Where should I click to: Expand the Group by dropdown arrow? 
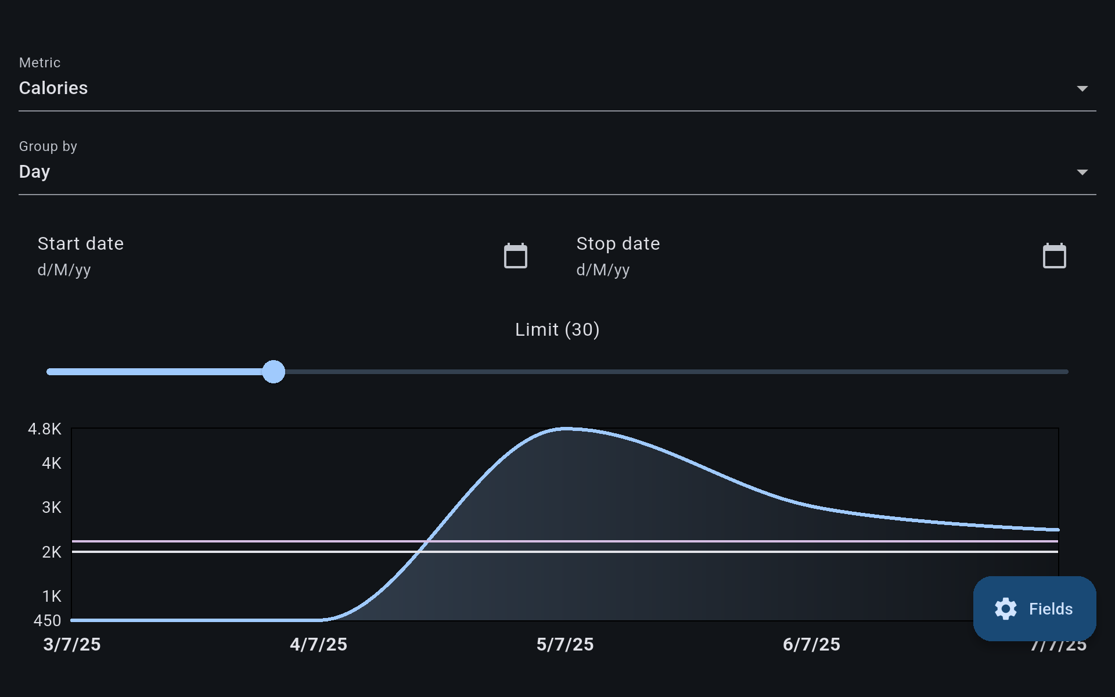coord(1082,173)
